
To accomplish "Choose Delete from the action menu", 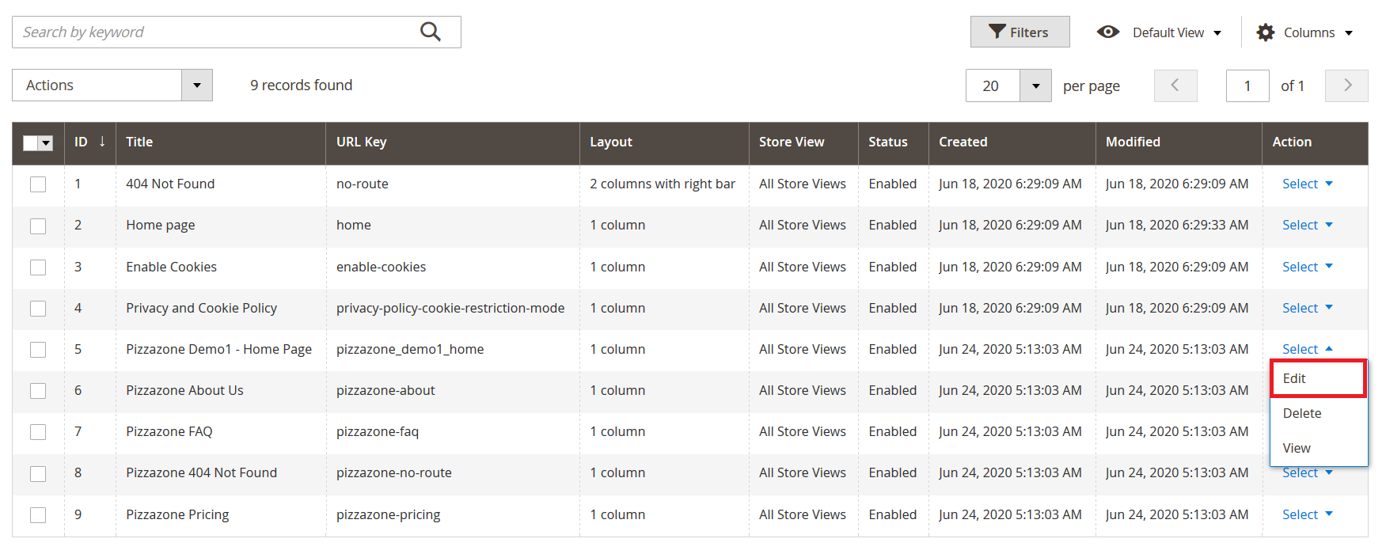I will point(1302,413).
